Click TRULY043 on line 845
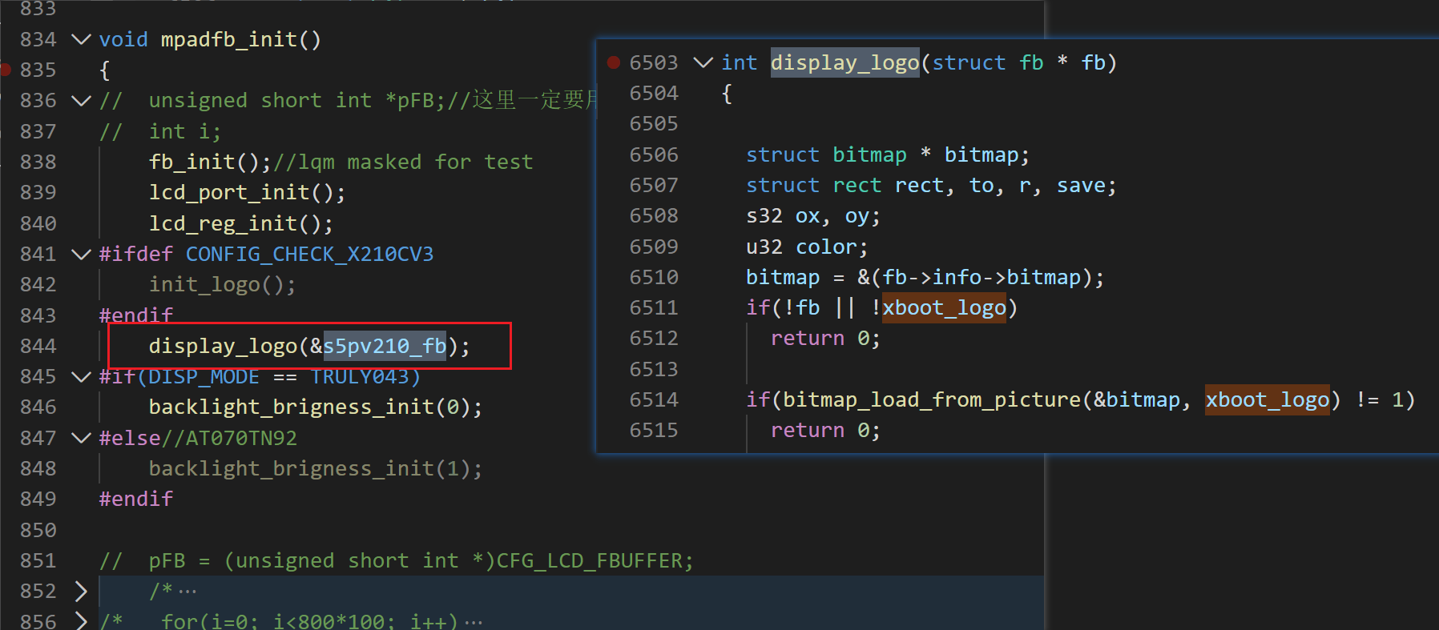1439x630 pixels. (360, 377)
